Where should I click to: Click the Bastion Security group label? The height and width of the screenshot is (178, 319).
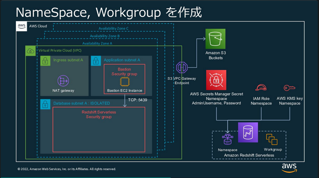[x=124, y=71]
